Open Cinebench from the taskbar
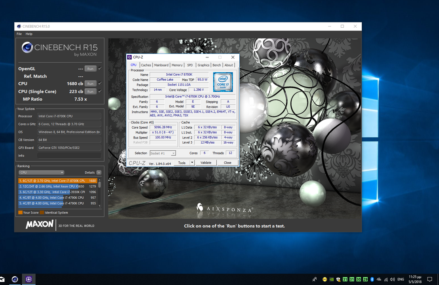Viewport: 439px width, 285px height. (15, 279)
